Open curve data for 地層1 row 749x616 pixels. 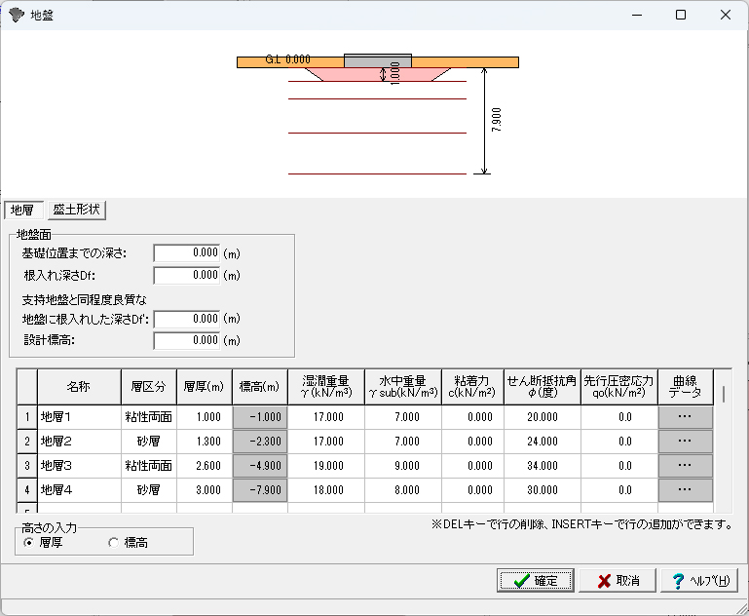[685, 417]
